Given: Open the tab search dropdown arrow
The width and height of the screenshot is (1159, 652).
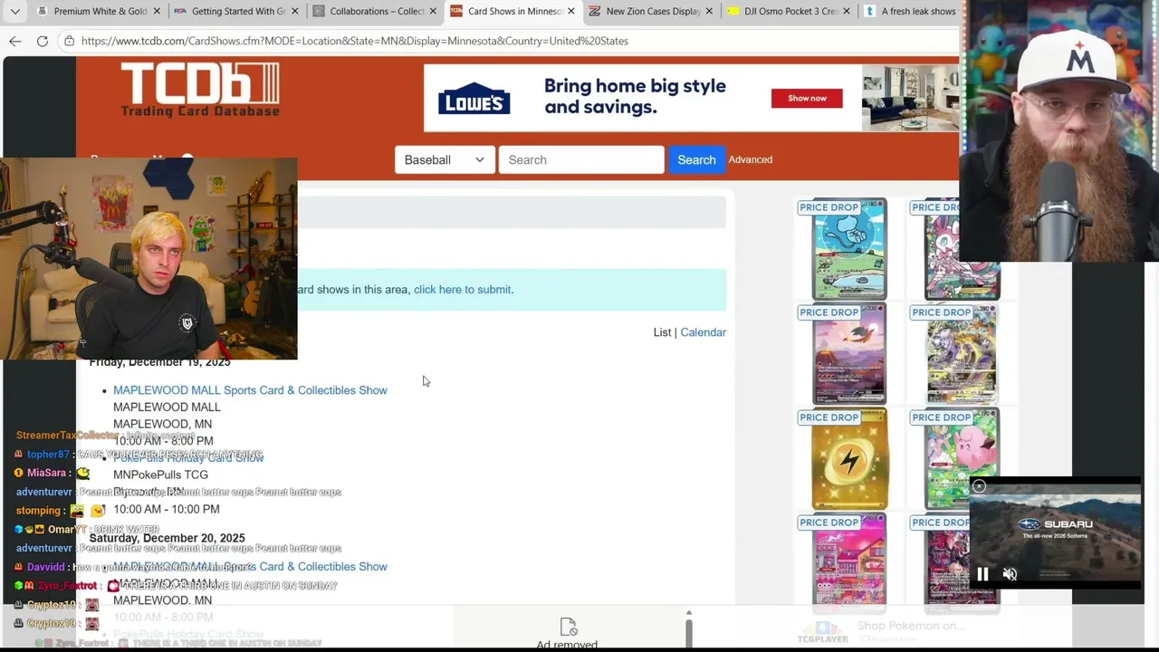Looking at the screenshot, I should [x=15, y=12].
